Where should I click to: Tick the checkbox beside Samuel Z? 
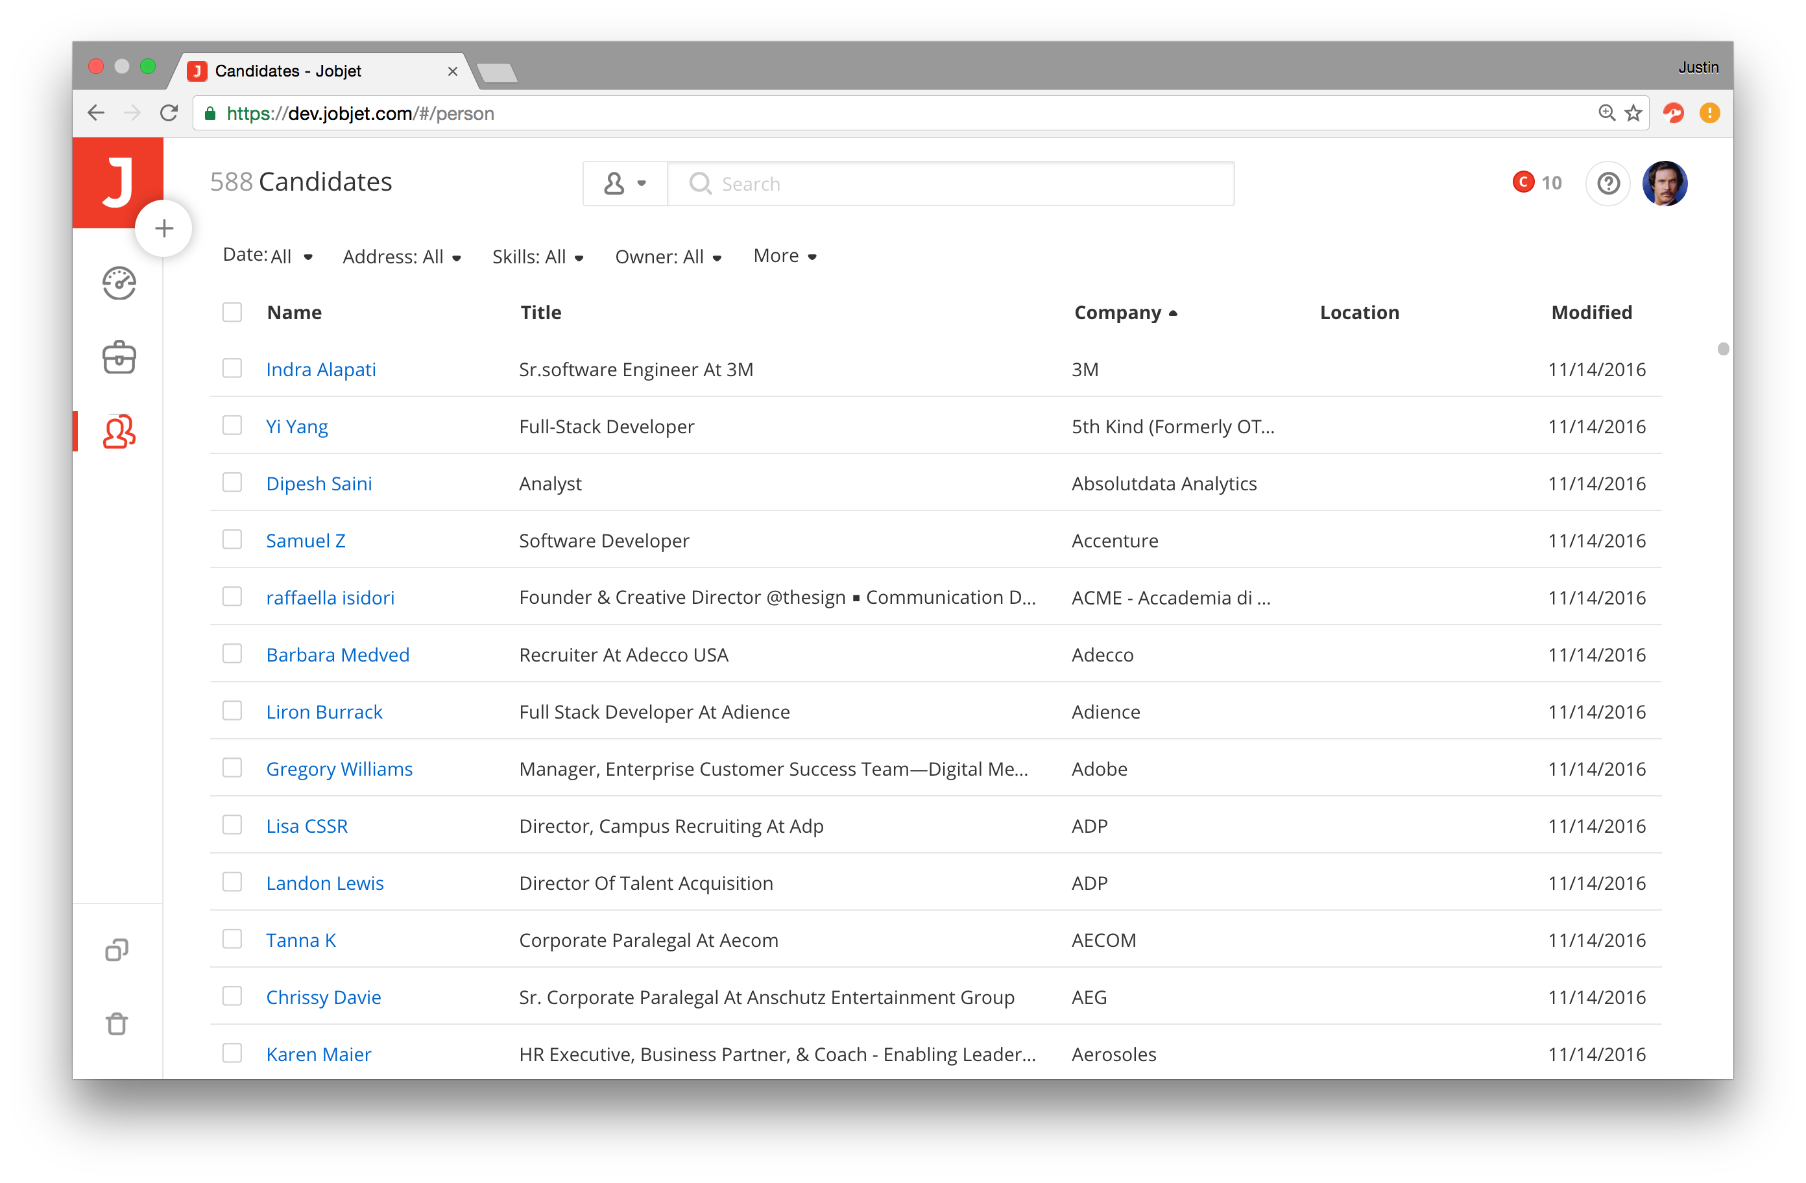[x=232, y=540]
